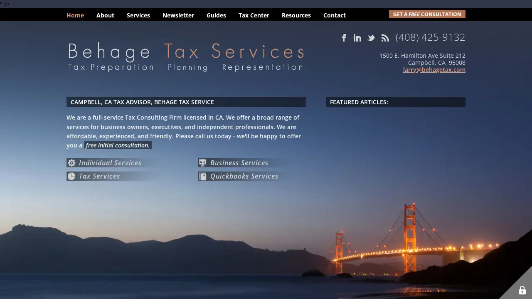The height and width of the screenshot is (299, 532).
Task: Click the larry@behagetax.com email link
Action: [x=434, y=70]
